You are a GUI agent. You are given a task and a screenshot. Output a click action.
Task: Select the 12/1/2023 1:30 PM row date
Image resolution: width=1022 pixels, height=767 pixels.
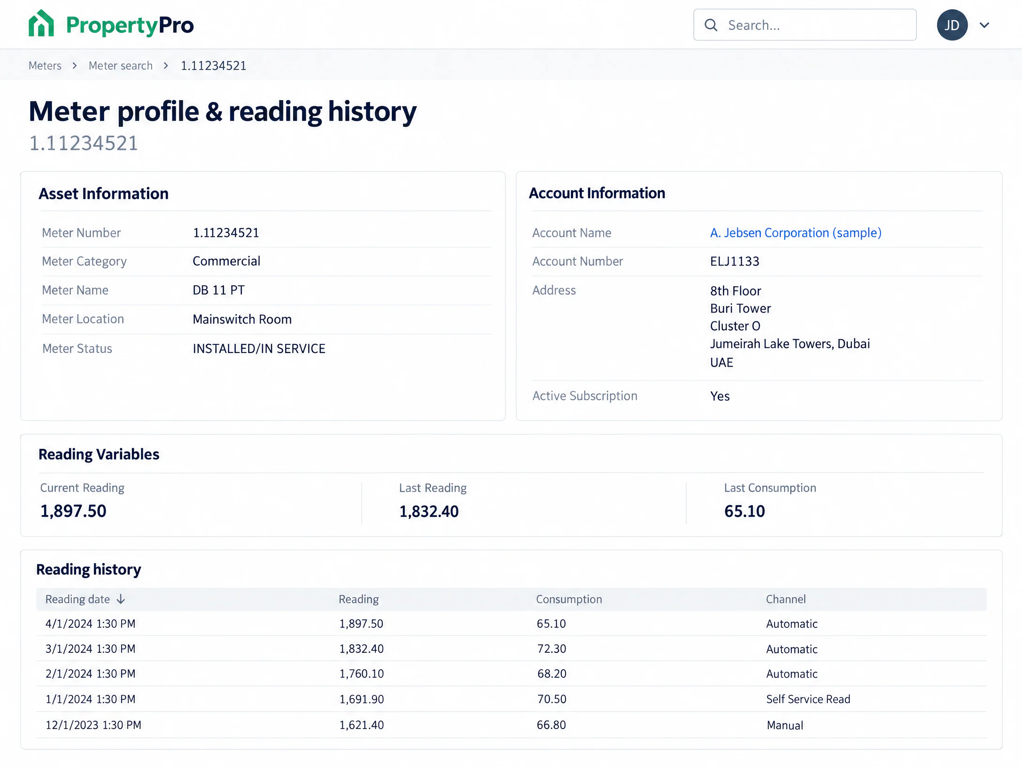93,725
